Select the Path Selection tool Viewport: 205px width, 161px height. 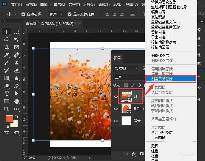click(x=16, y=94)
